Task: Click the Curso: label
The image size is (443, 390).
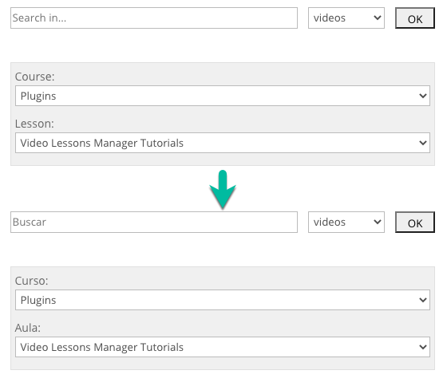Action: pos(31,281)
